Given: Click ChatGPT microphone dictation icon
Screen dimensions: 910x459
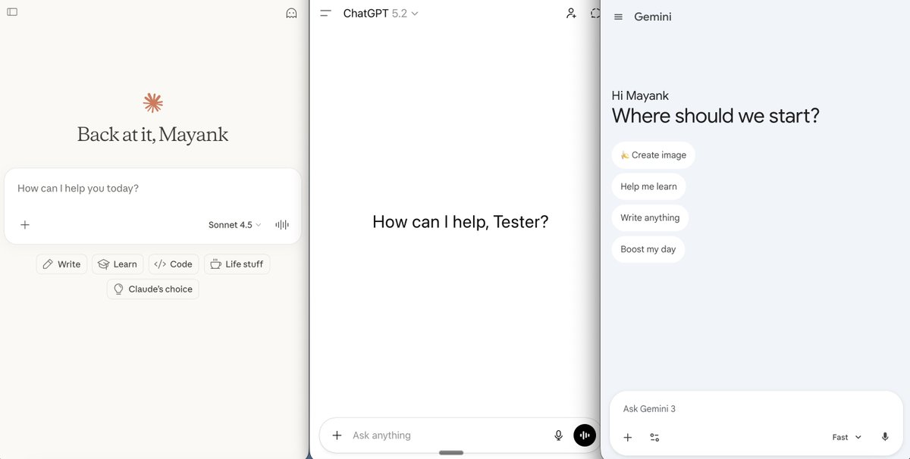Looking at the screenshot, I should [559, 436].
